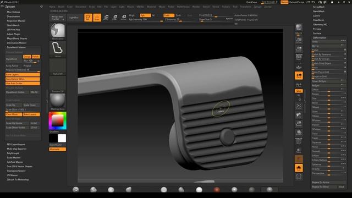Toggle Auto Delete SDivs option
This screenshot has height=198, width=352.
pos(23,79)
